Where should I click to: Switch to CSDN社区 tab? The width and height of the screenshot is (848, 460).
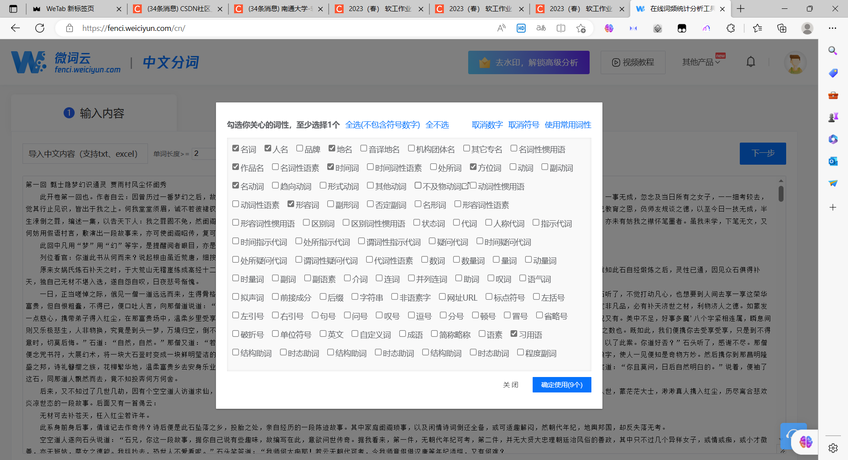pyautogui.click(x=179, y=9)
